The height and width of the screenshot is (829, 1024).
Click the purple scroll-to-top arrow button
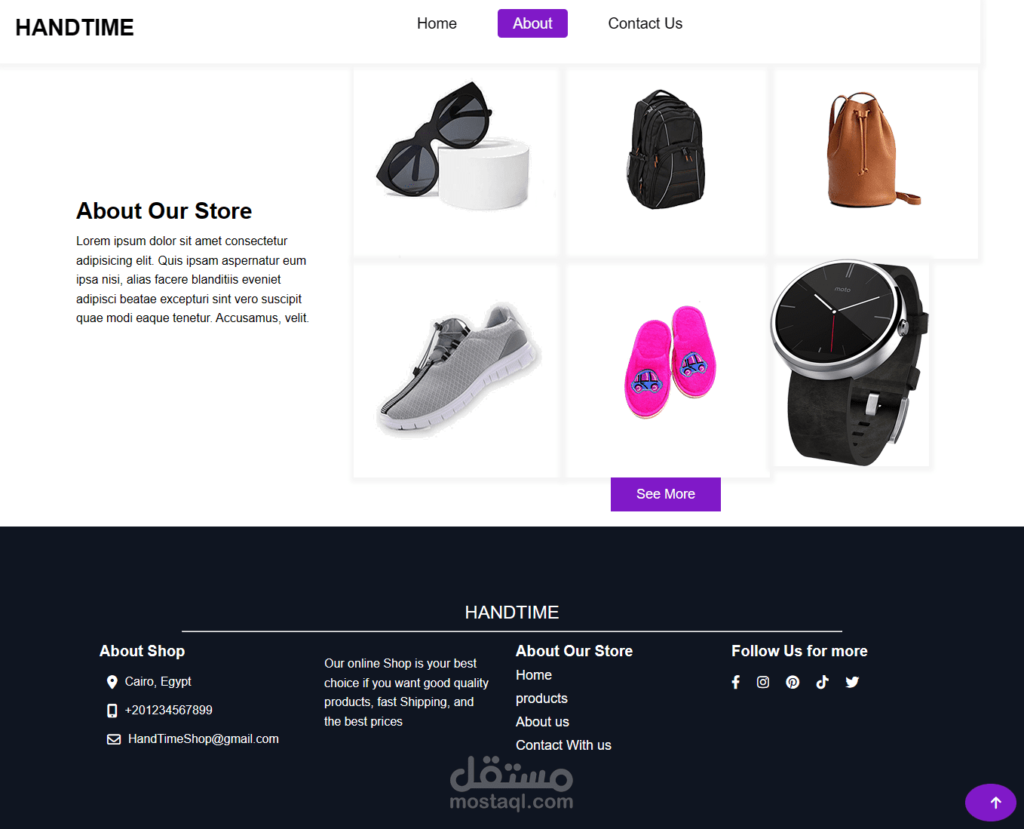991,803
